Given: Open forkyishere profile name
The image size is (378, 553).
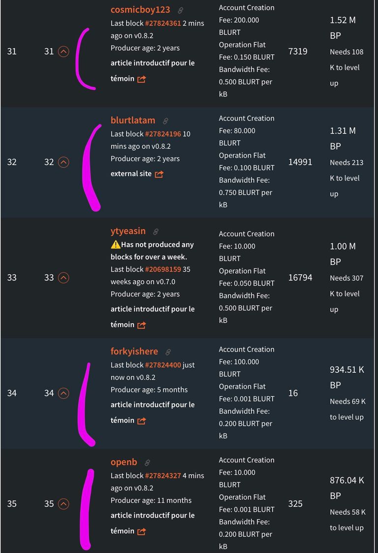Looking at the screenshot, I should (x=134, y=351).
